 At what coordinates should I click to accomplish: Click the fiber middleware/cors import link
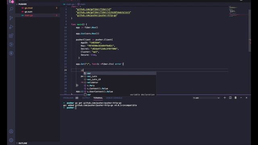pos(104,12)
